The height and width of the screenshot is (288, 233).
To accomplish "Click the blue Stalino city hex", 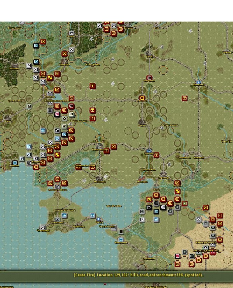I will point(149,151).
